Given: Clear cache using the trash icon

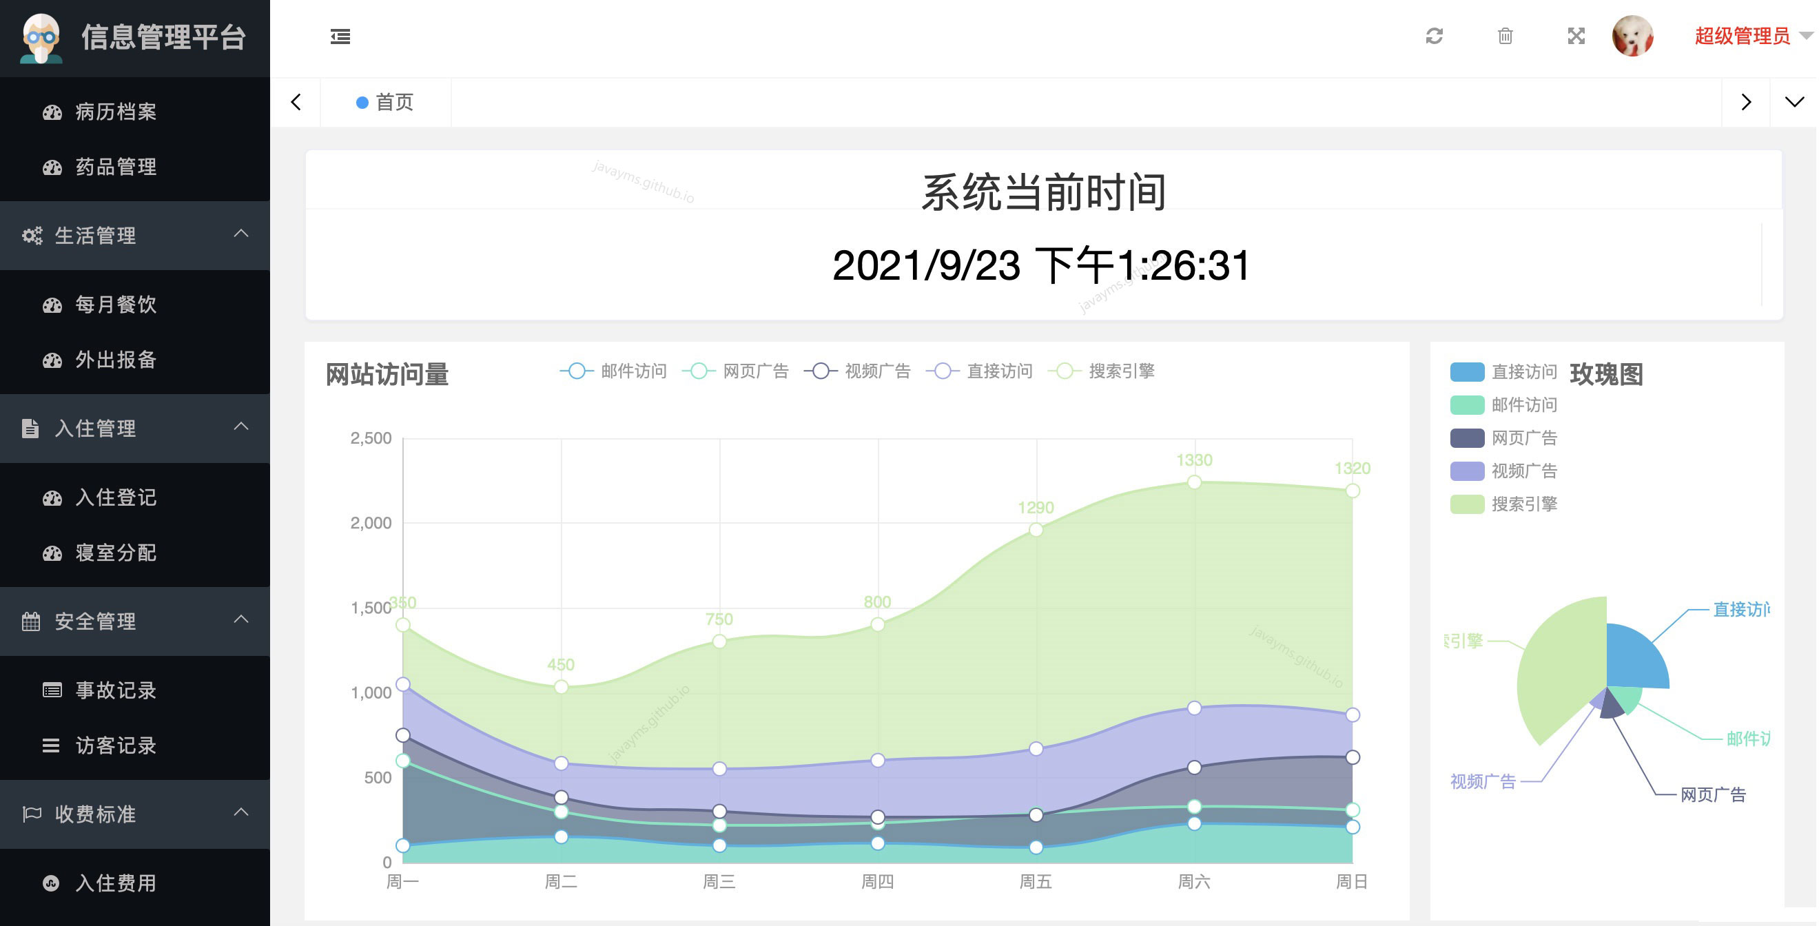Looking at the screenshot, I should [x=1505, y=37].
